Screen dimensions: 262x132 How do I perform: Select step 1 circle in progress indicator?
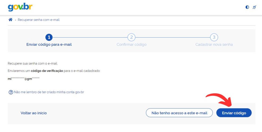(x=49, y=37)
